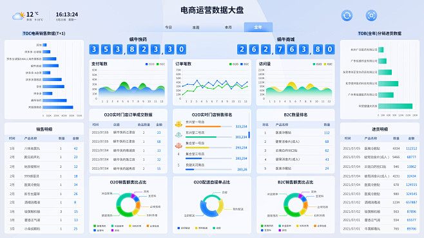Click the circular refresh icon
This screenshot has height=238, width=424.
click(x=347, y=15)
